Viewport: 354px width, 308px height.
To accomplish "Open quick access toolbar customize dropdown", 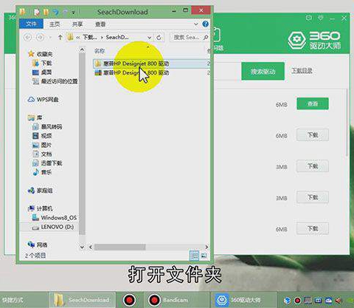I will tap(73, 12).
